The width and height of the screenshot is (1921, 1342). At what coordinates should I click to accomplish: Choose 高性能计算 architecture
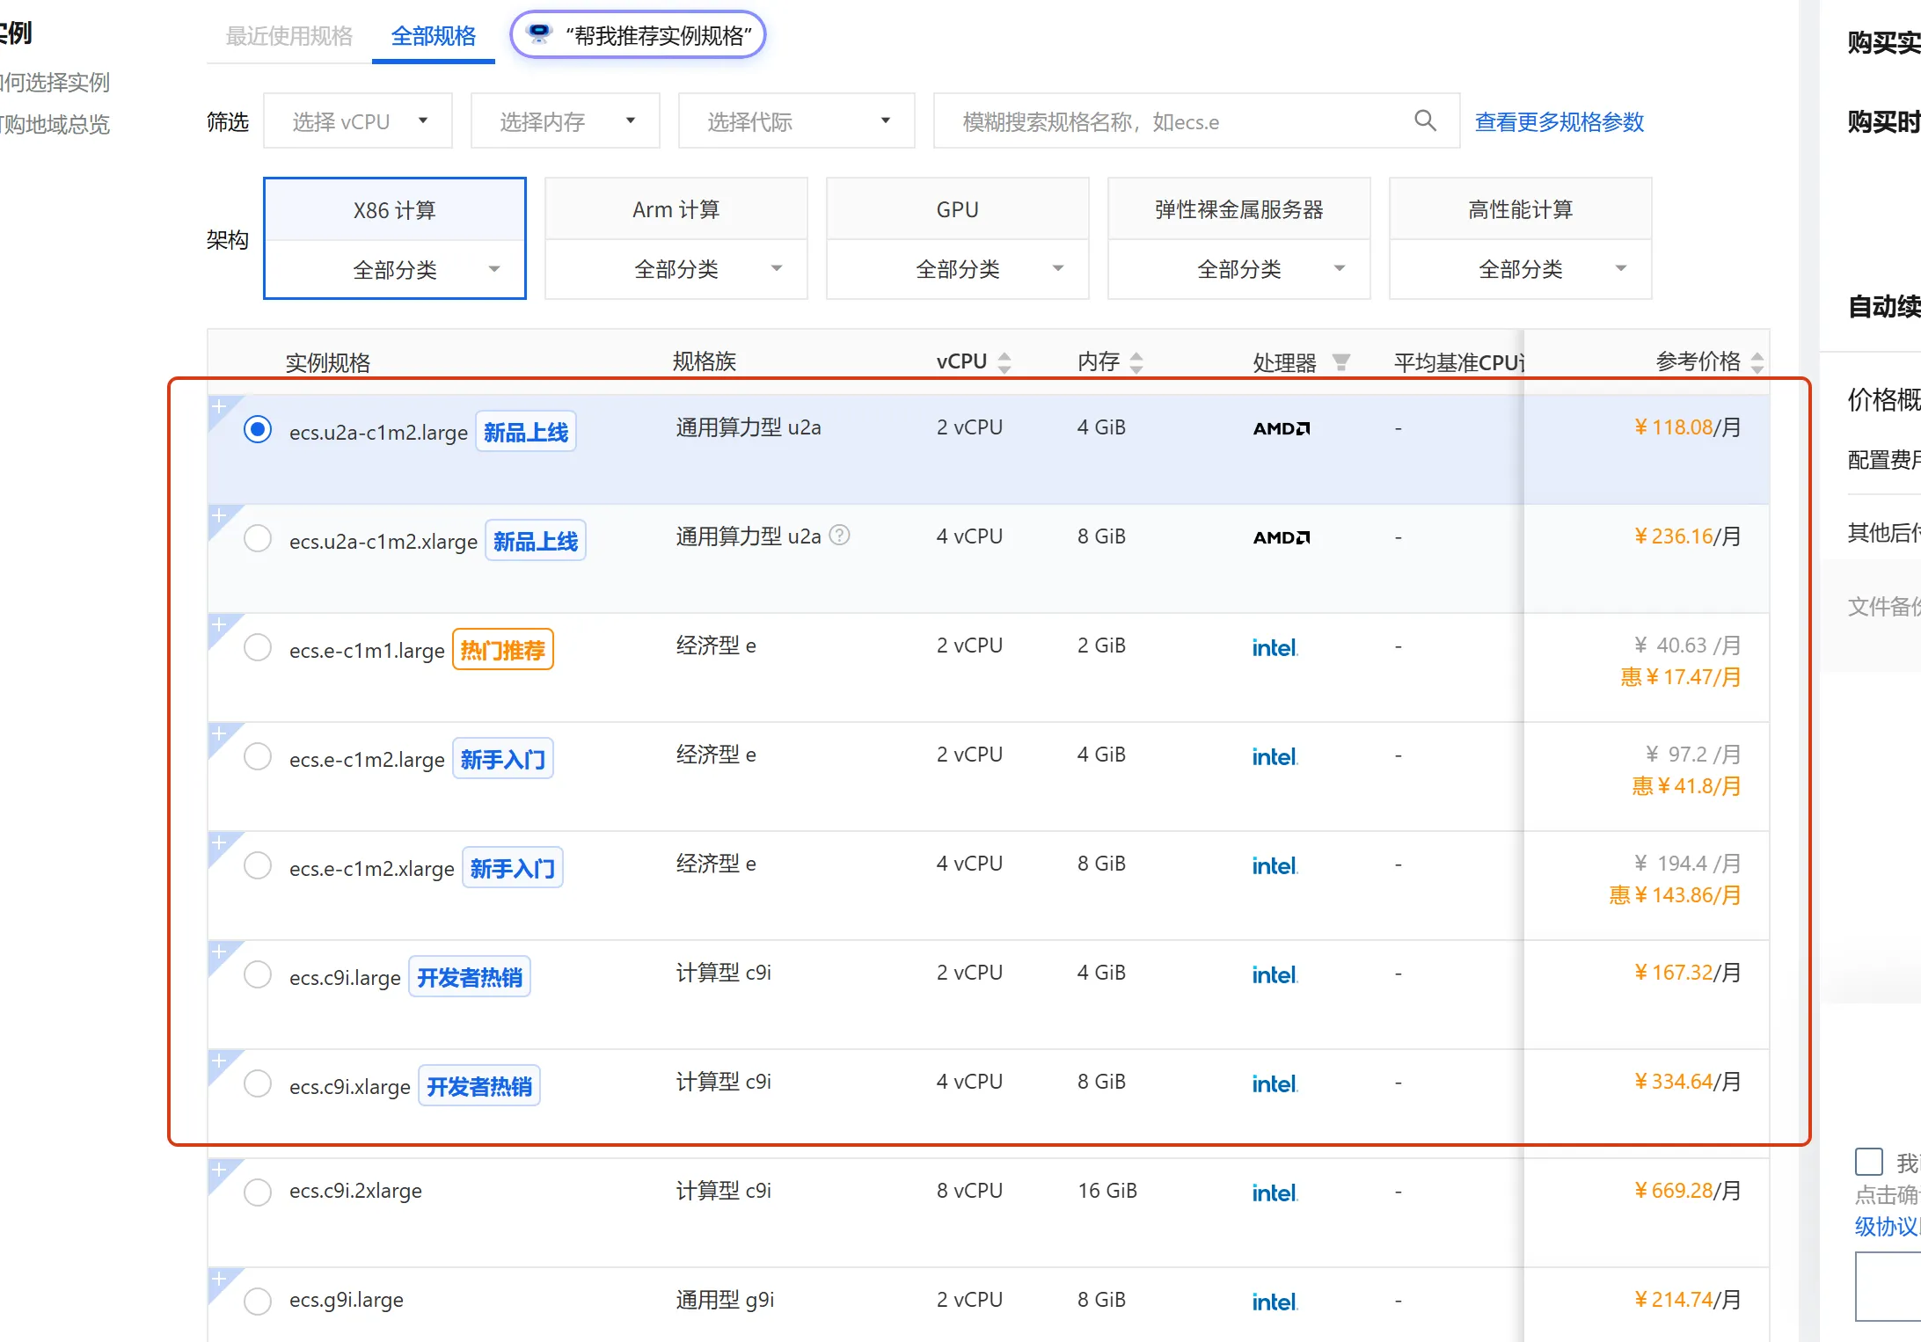[1521, 209]
